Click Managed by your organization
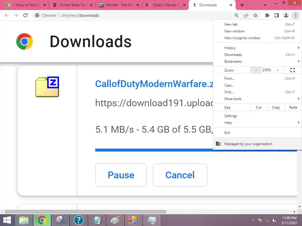302x226 pixels. (257, 144)
